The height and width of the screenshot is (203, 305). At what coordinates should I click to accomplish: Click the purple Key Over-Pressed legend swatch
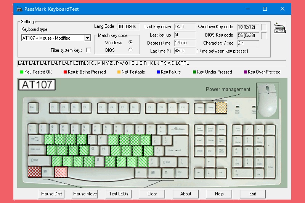246,72
